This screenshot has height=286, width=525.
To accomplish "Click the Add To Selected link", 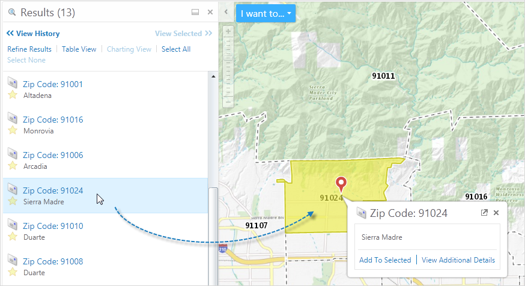I will 385,260.
